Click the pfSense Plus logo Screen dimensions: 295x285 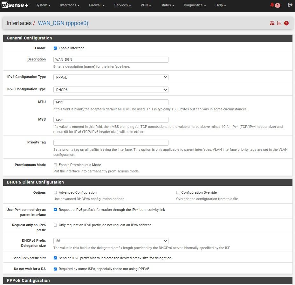[x=15, y=5]
